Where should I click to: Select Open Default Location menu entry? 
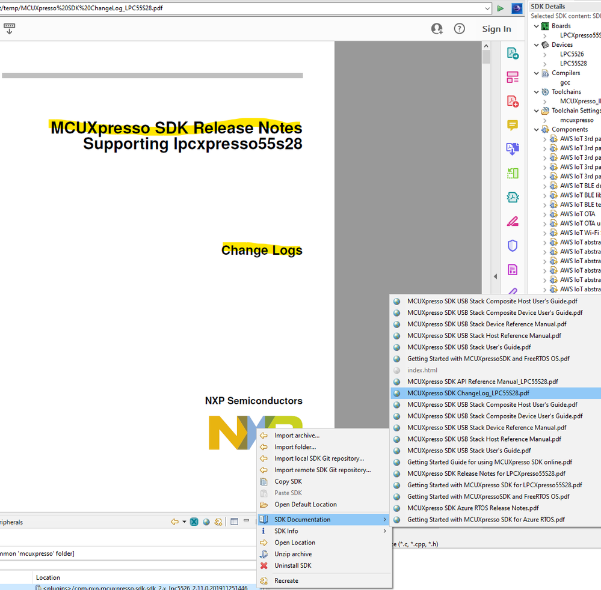[x=324, y=504]
